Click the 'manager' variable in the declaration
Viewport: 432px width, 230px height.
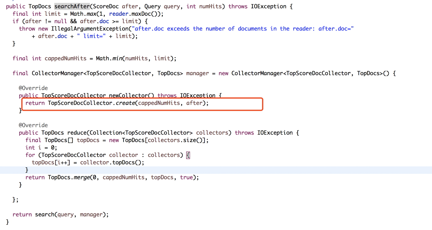[x=197, y=73]
